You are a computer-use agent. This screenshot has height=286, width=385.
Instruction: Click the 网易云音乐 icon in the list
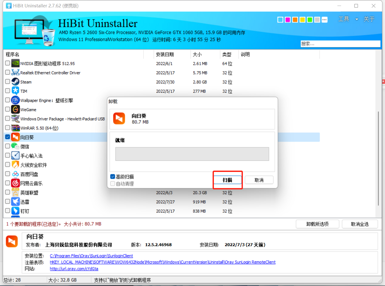(x=15, y=183)
